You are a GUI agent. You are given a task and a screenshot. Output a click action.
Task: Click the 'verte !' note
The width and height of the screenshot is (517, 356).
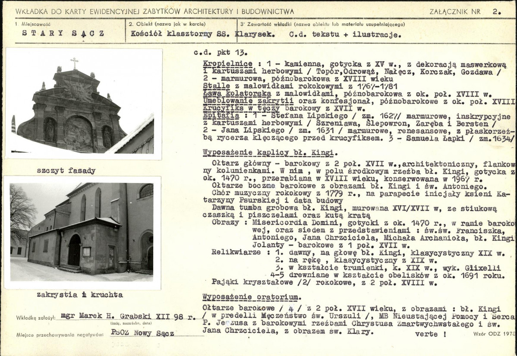point(431,334)
